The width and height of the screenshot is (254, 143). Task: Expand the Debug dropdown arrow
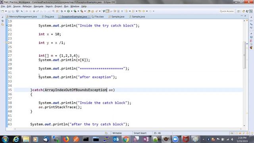(65, 11)
